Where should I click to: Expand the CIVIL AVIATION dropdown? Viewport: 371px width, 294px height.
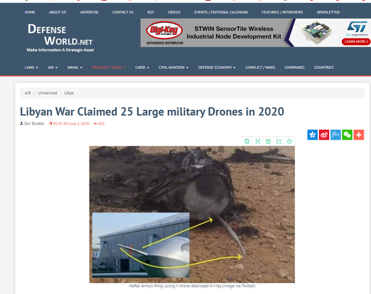173,67
